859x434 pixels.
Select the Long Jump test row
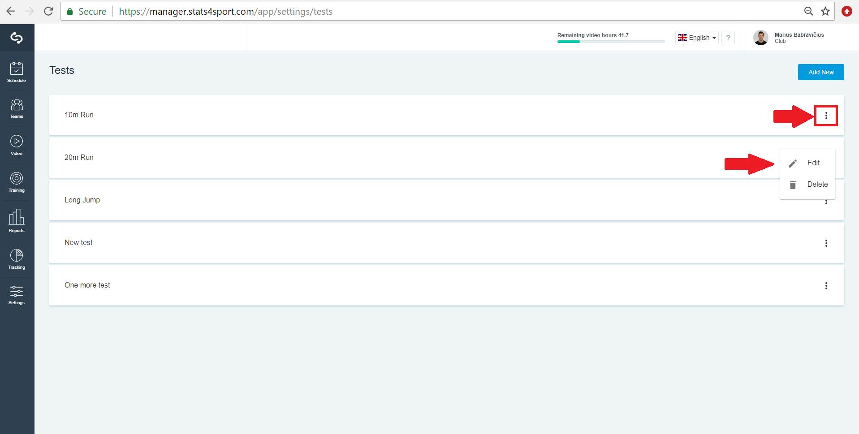(x=446, y=200)
